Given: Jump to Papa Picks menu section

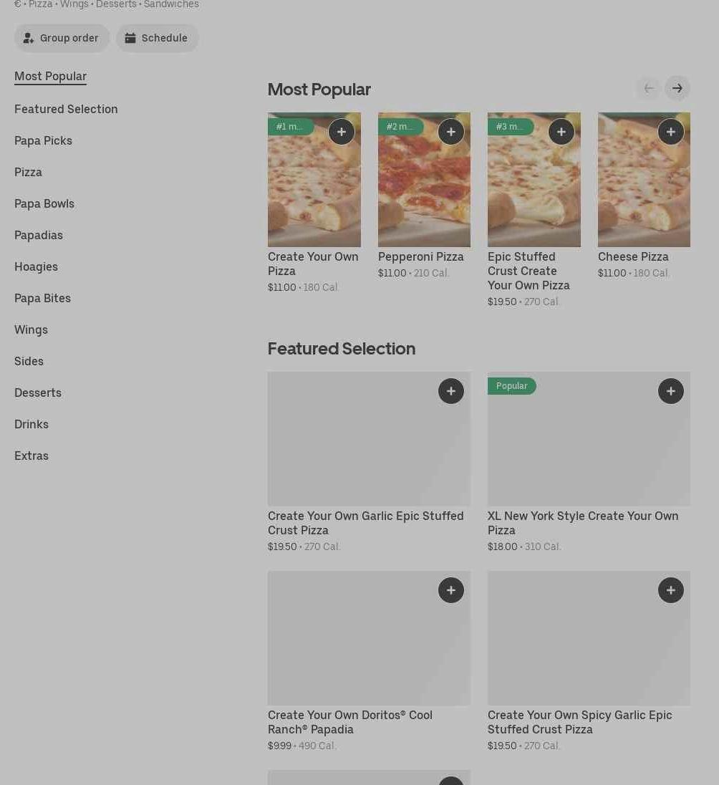Looking at the screenshot, I should coord(43,140).
